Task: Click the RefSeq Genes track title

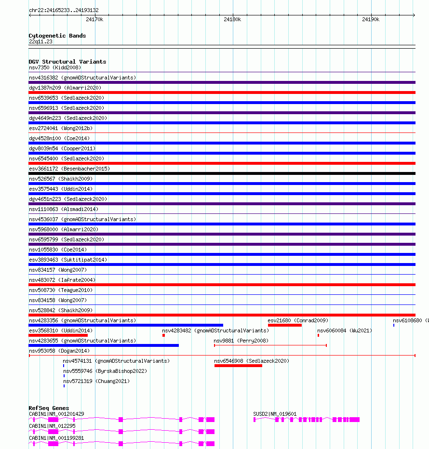Action: (x=49, y=408)
